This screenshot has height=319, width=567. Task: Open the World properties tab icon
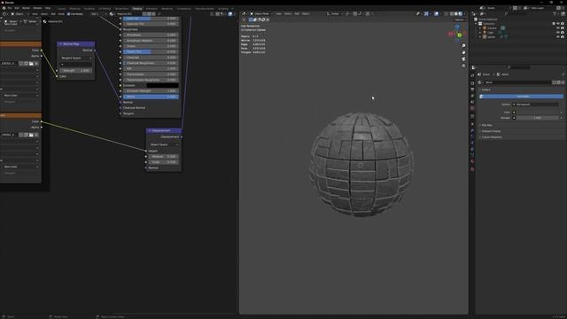pos(472,108)
